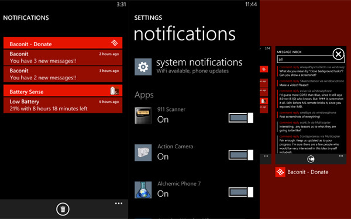Screen dimensions: 351x219
Task: Tap the Battery Sense app icon in its header
Action: (x=115, y=91)
